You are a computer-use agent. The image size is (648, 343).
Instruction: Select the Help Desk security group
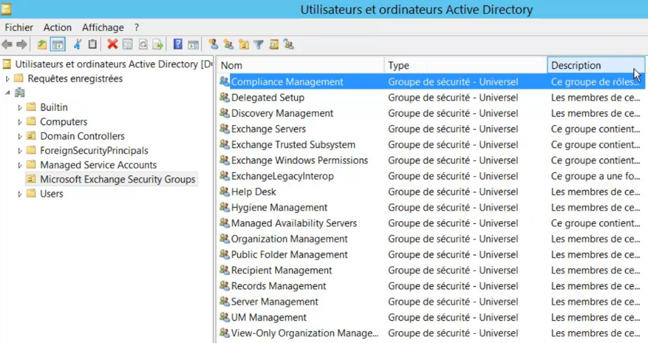254,192
